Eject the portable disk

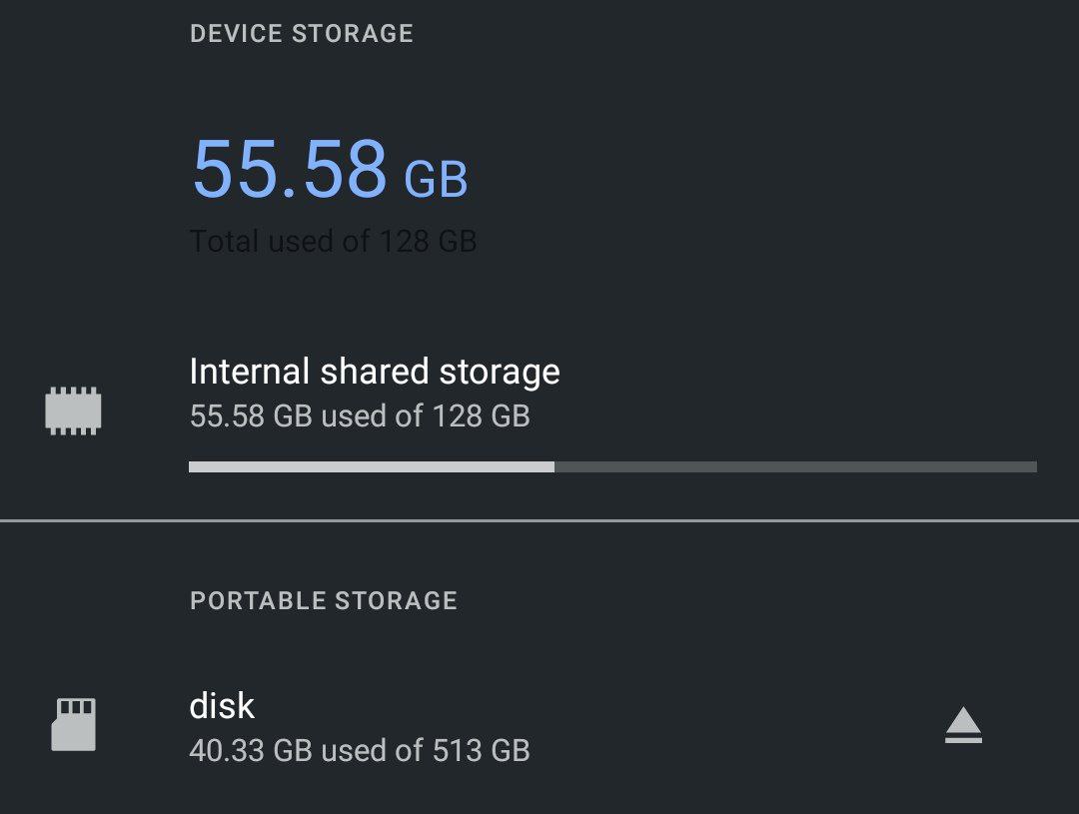(963, 725)
